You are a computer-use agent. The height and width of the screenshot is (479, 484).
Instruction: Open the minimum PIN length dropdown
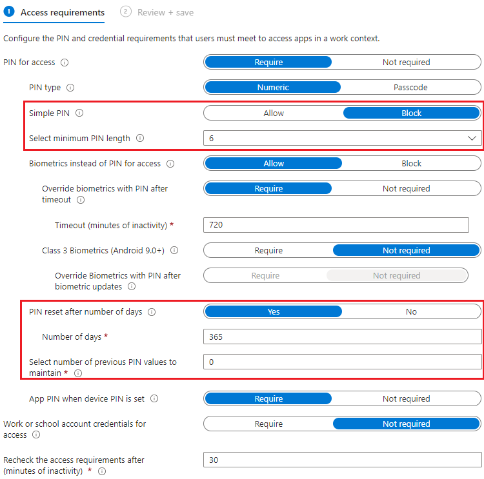click(x=342, y=138)
